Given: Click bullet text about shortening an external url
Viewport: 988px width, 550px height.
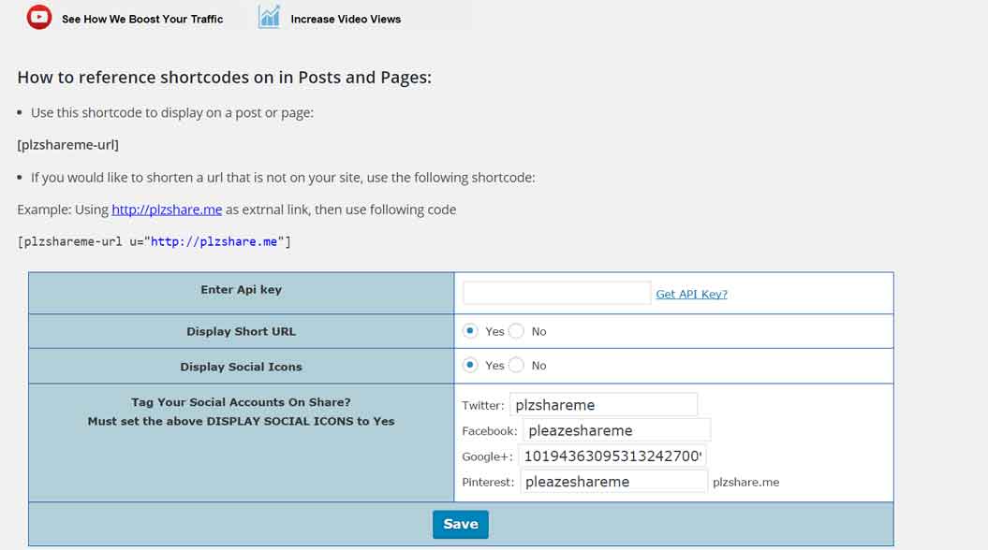Looking at the screenshot, I should coord(283,178).
